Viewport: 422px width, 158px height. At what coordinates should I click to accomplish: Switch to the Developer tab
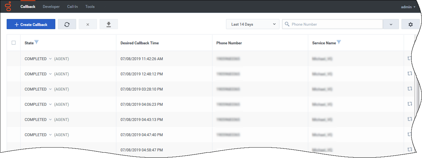pyautogui.click(x=51, y=7)
